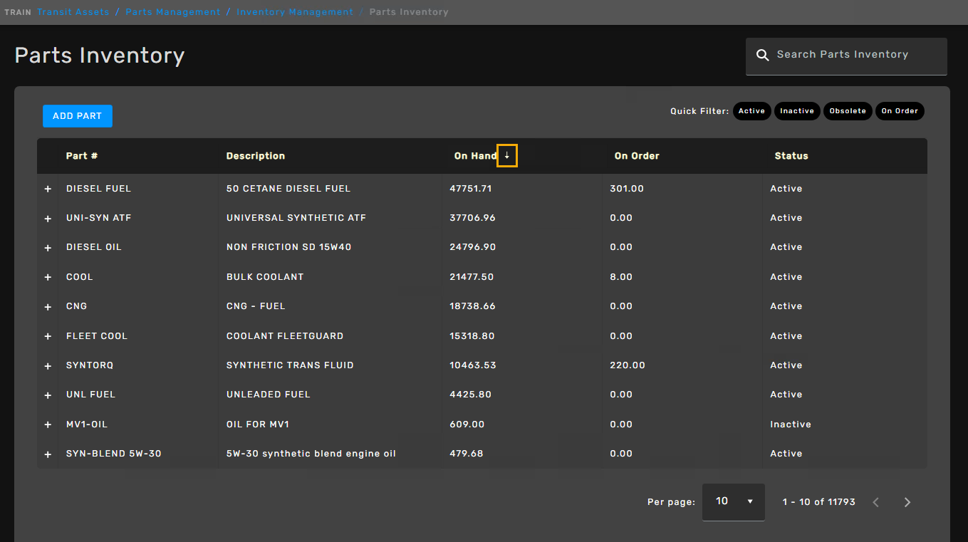Viewport: 968px width, 542px height.
Task: Open the Per page dropdown
Action: pyautogui.click(x=733, y=501)
